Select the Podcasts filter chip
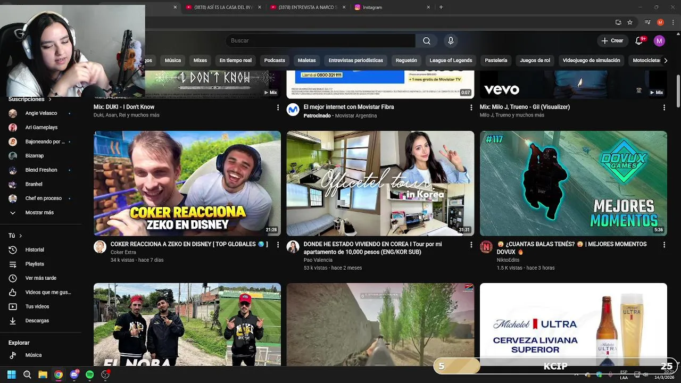The width and height of the screenshot is (681, 383). click(275, 61)
